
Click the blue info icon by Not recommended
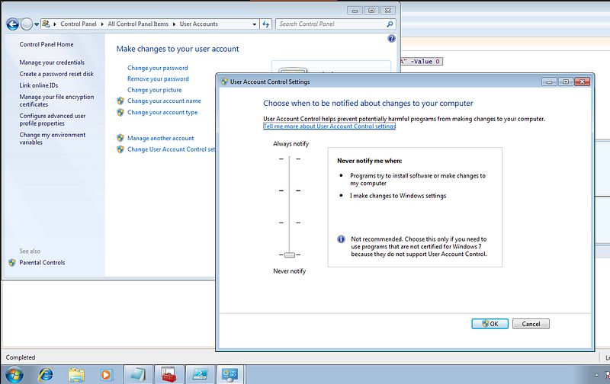[x=341, y=239]
